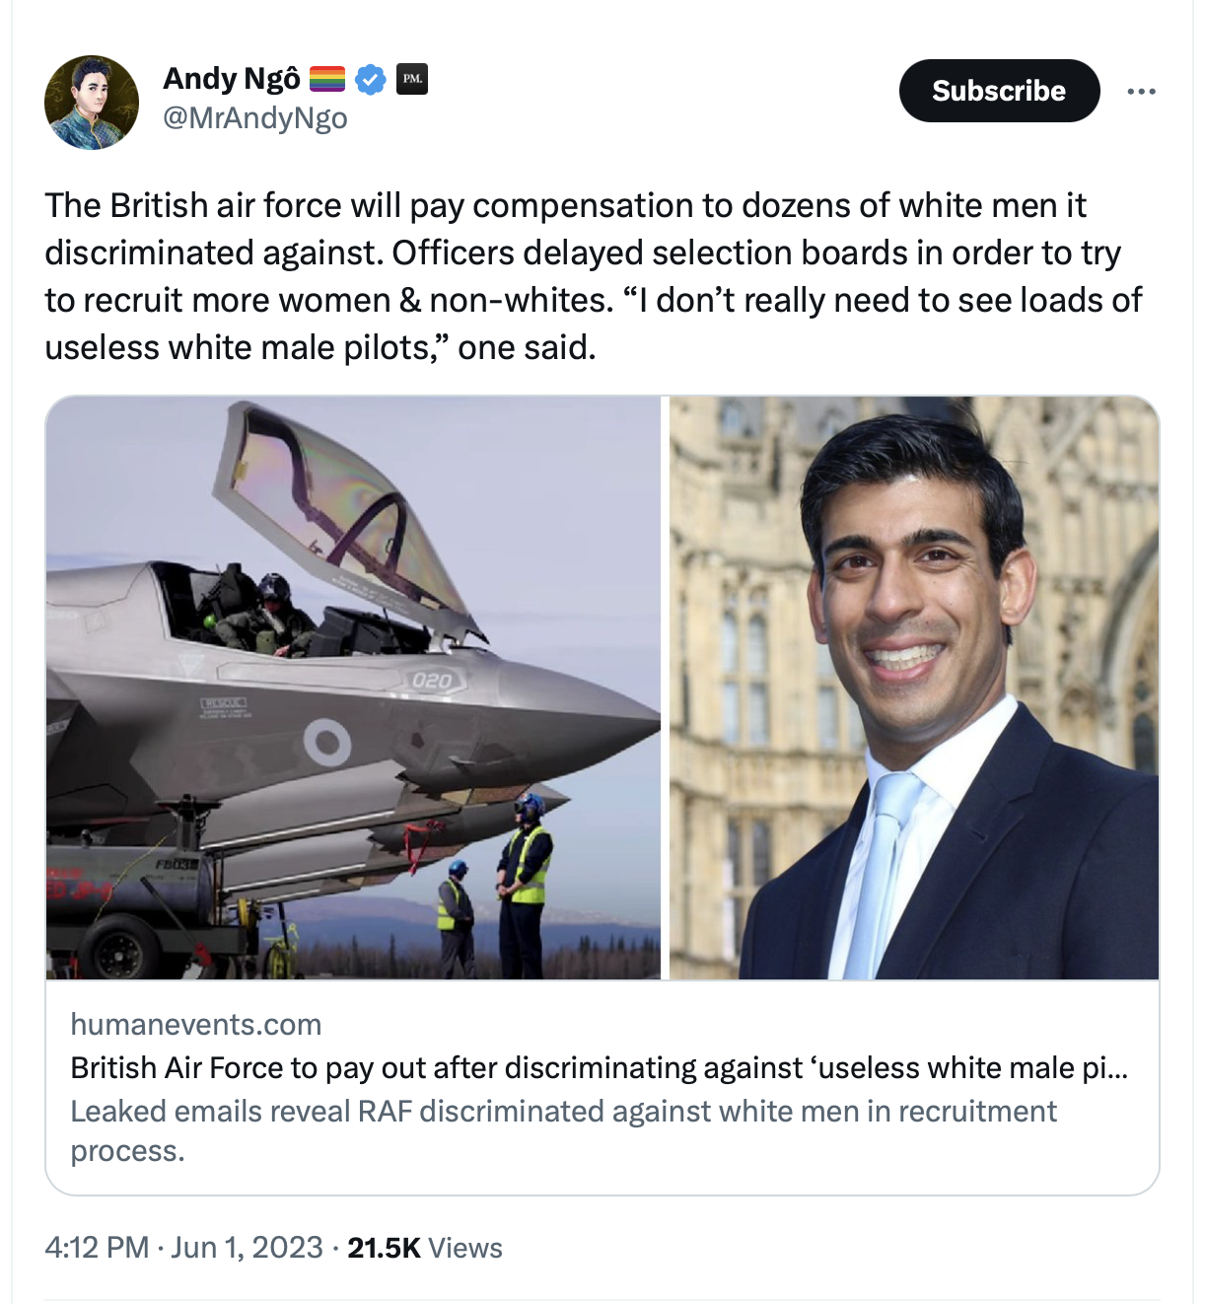Open the three-dot more options menu

point(1141,91)
